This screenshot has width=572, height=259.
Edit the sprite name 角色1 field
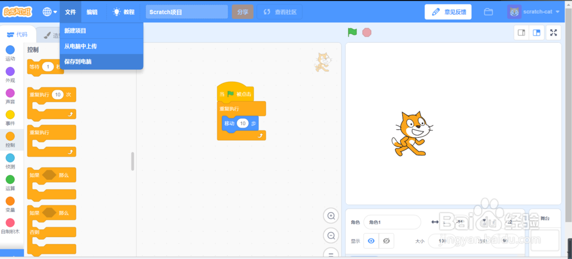(x=392, y=222)
